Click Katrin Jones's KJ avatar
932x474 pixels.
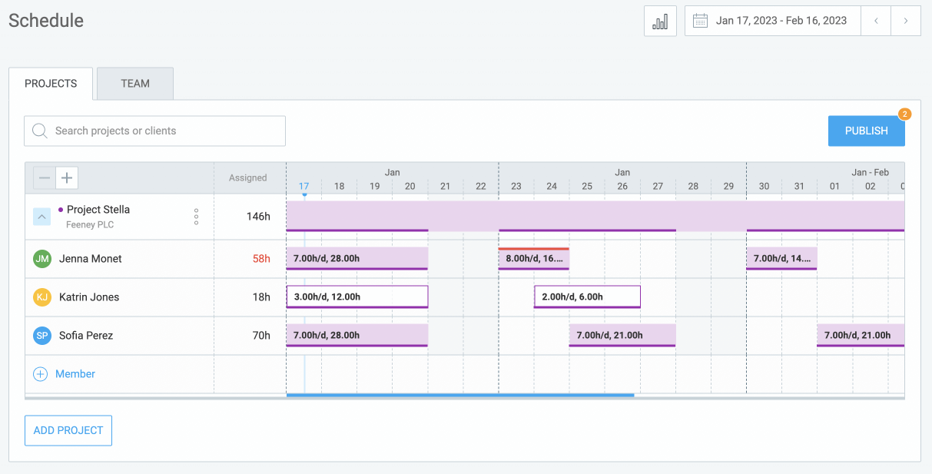tap(42, 297)
